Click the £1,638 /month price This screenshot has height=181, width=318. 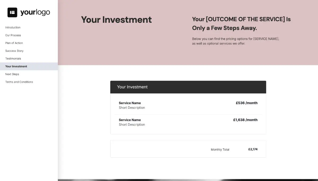click(x=245, y=120)
